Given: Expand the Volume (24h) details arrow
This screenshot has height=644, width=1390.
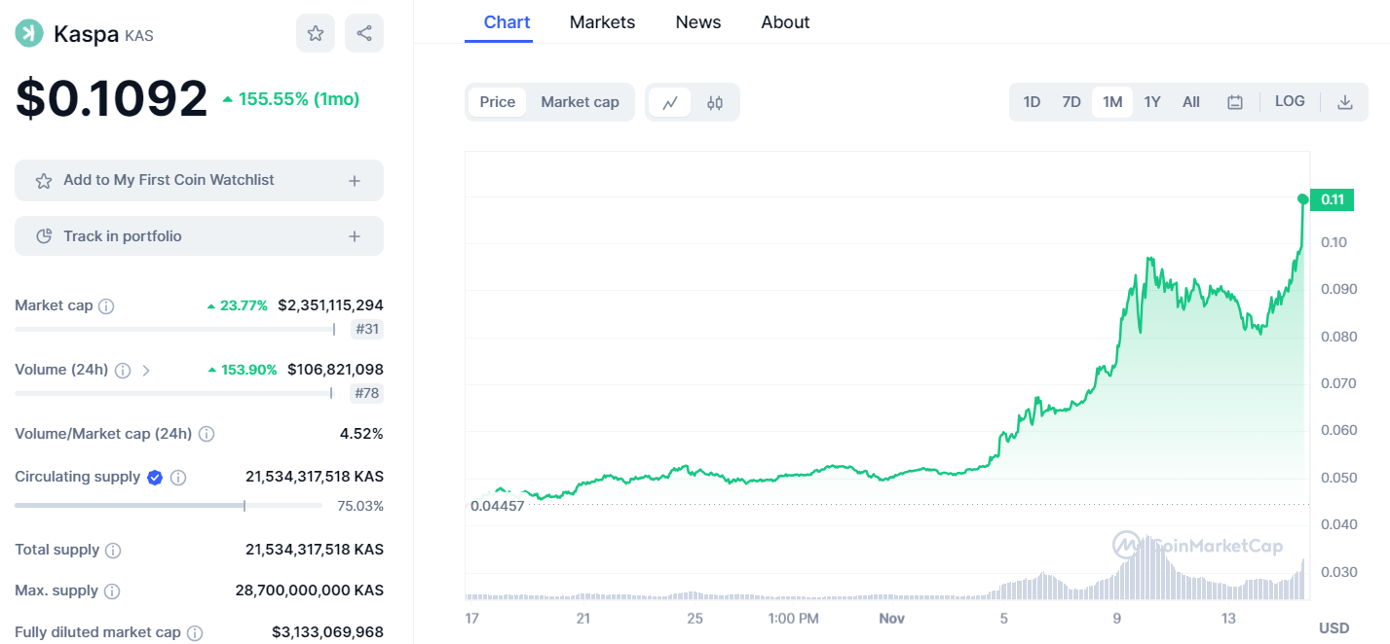Looking at the screenshot, I should point(146,370).
